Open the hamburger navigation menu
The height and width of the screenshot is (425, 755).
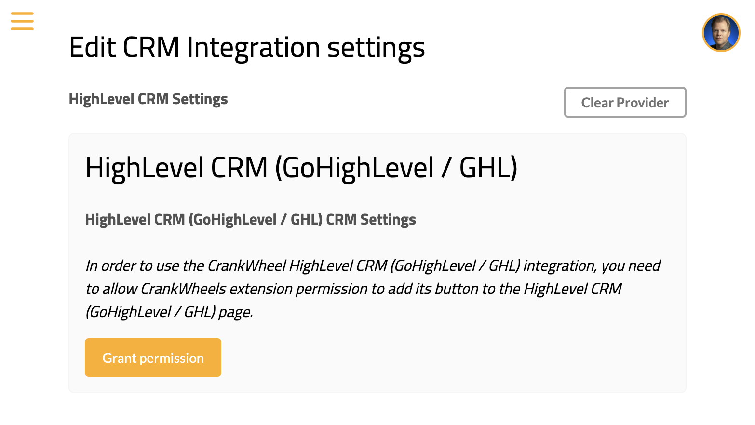coord(22,21)
